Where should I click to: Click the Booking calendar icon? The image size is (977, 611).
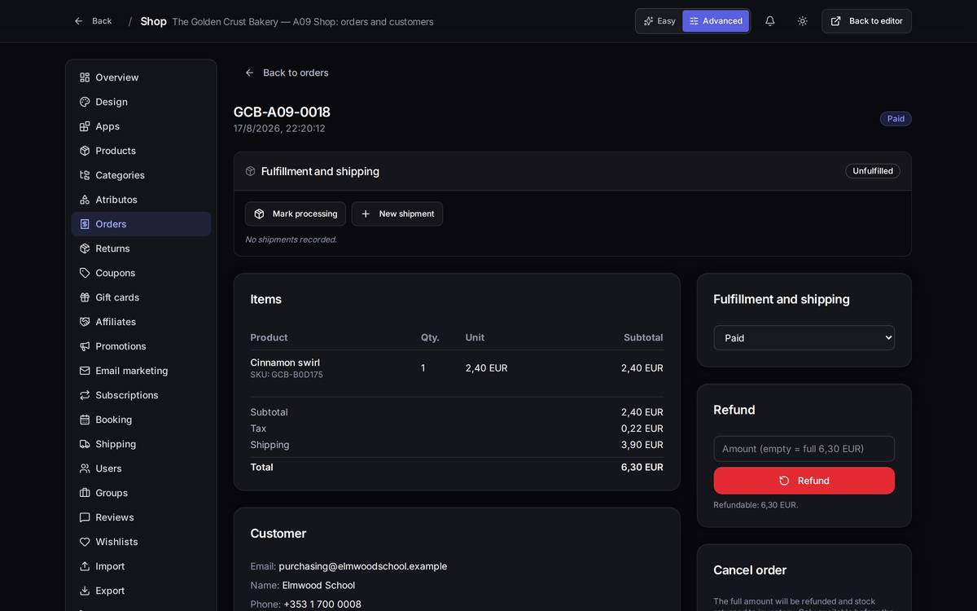pos(85,420)
